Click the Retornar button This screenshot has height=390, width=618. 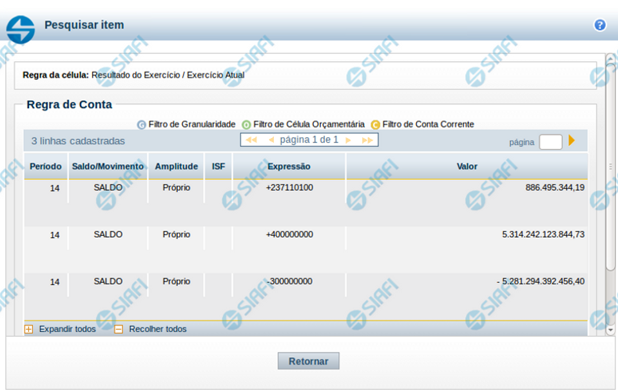[308, 361]
